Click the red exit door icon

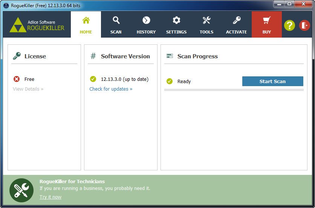click(304, 26)
